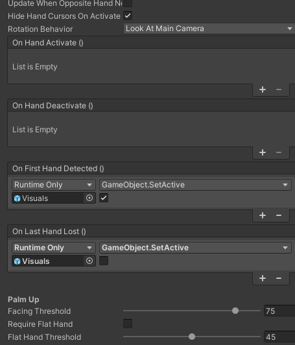Viewport: 295px width, 345px height.
Task: Remove listener from On First Hand Detected
Action: 279,215
